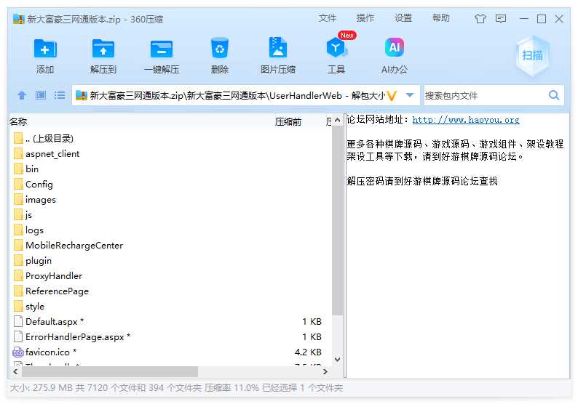Click the status bar size summary text
The height and width of the screenshot is (404, 578).
[176, 388]
